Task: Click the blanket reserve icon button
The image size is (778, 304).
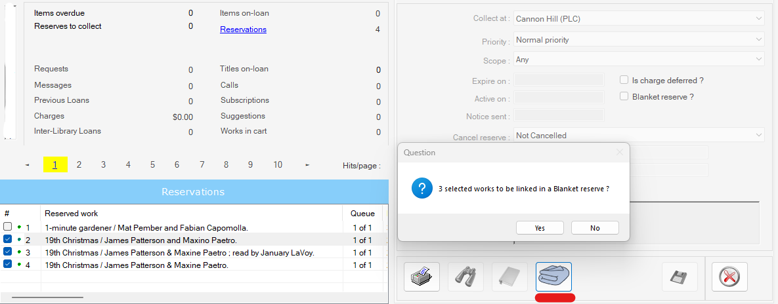Action: point(553,277)
